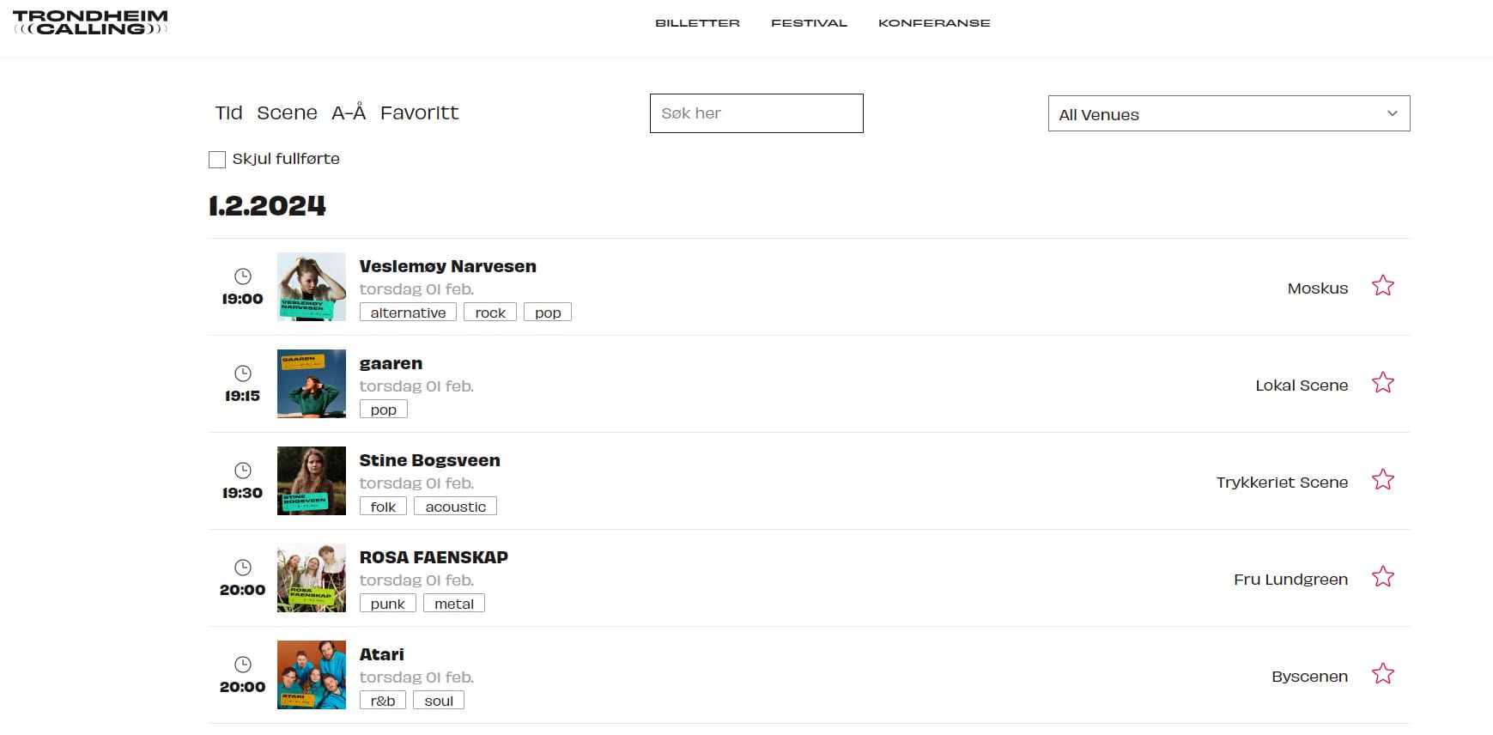Click the 20:00 time for Atari
This screenshot has width=1493, height=735.
click(x=243, y=687)
